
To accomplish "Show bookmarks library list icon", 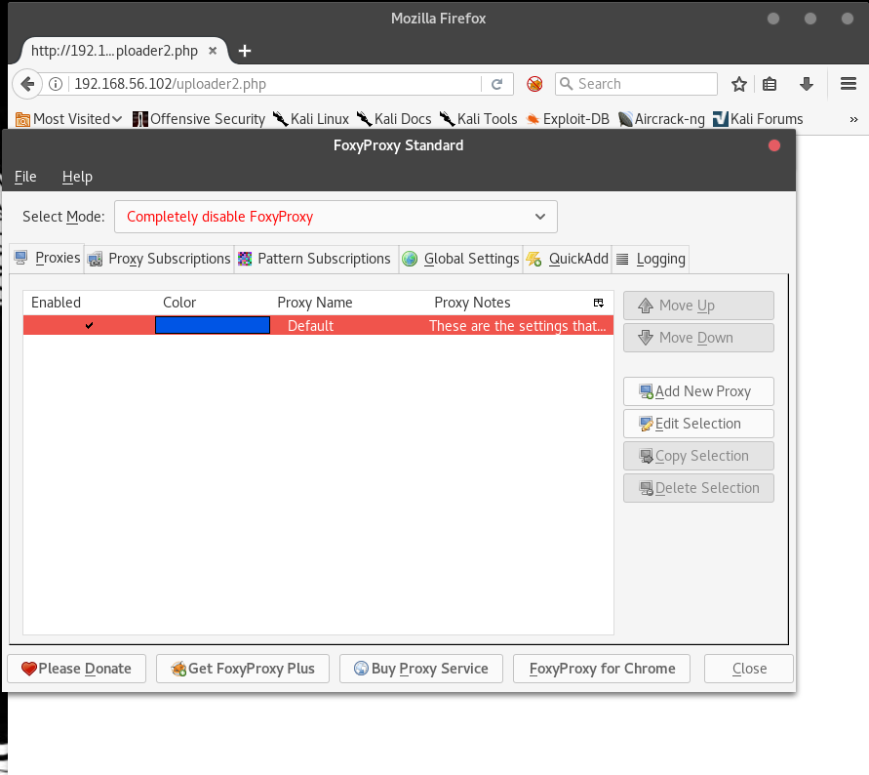I will (x=770, y=84).
